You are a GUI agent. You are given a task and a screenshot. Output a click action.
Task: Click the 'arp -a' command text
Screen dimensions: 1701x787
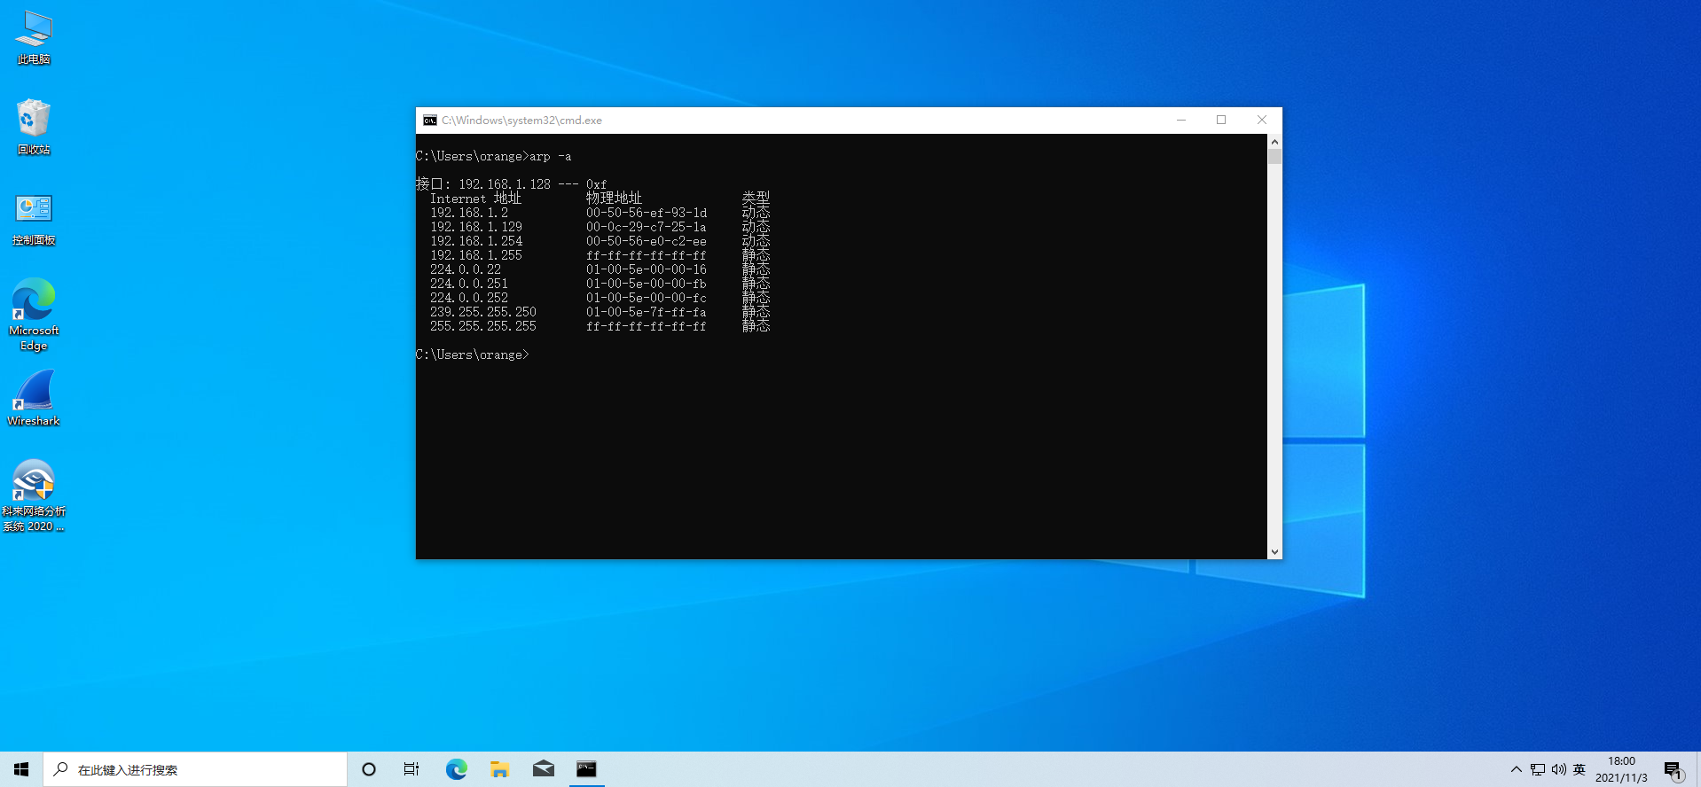point(551,157)
